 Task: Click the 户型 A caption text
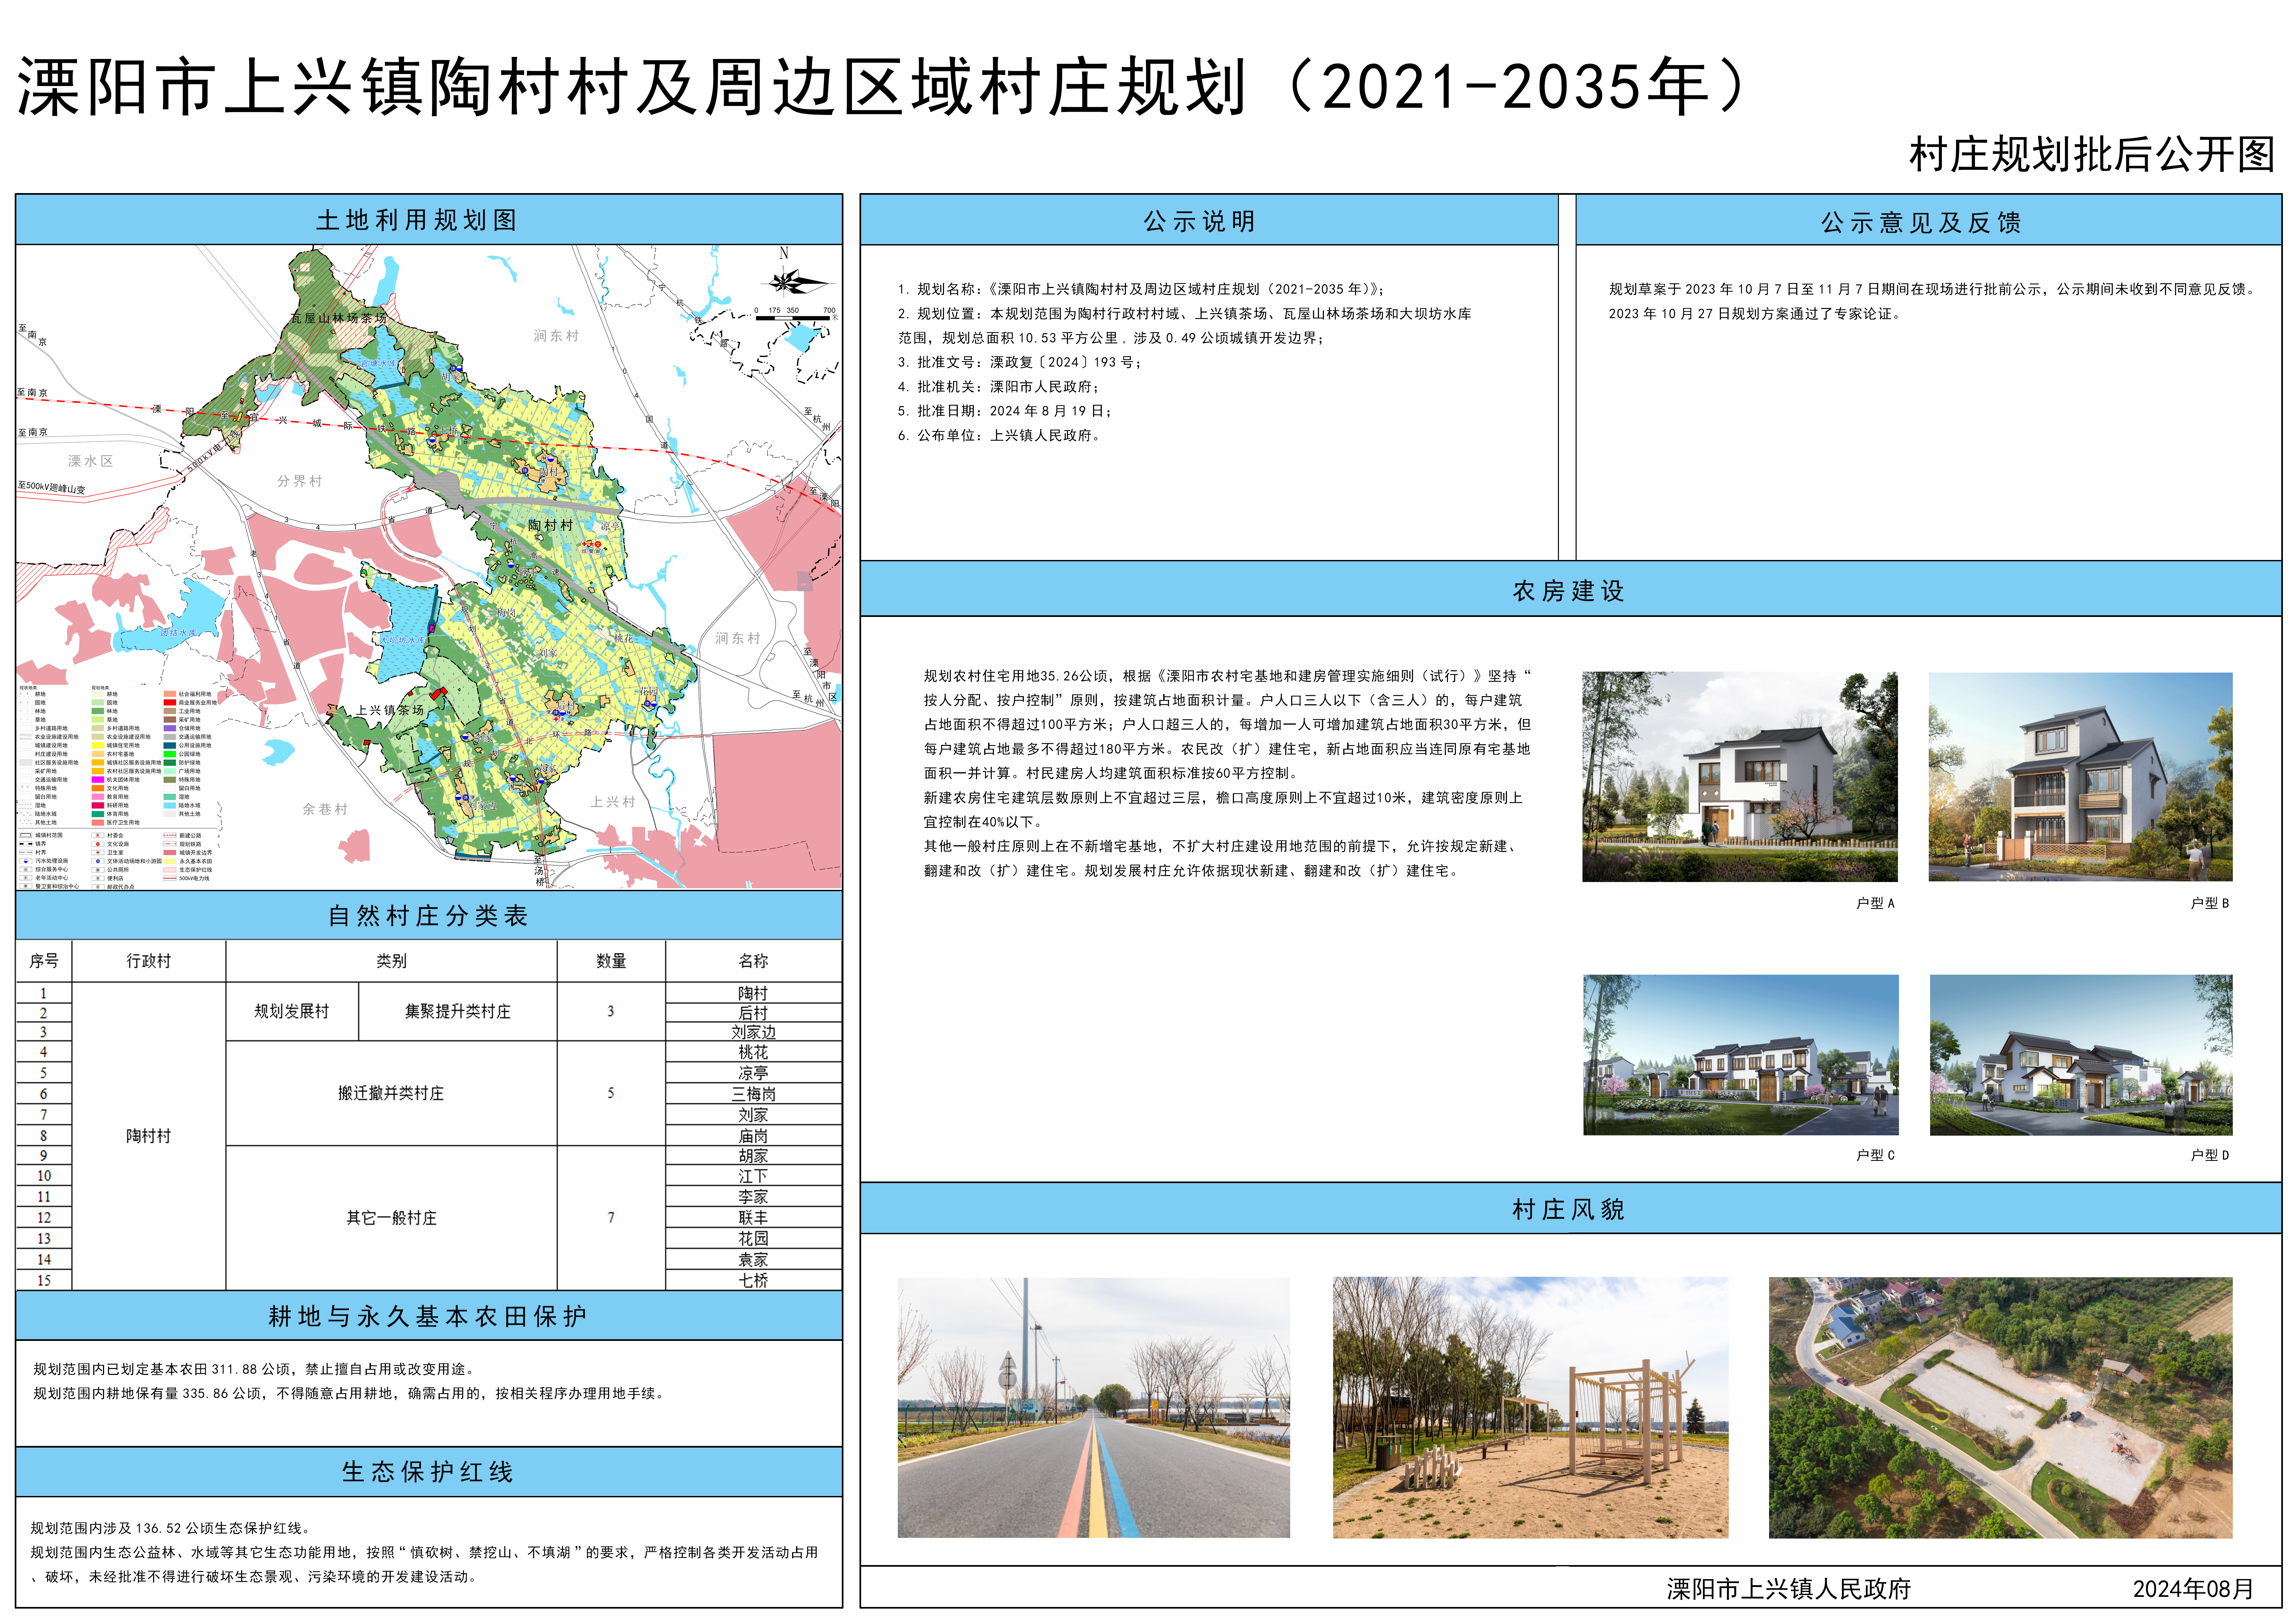pos(1875,903)
